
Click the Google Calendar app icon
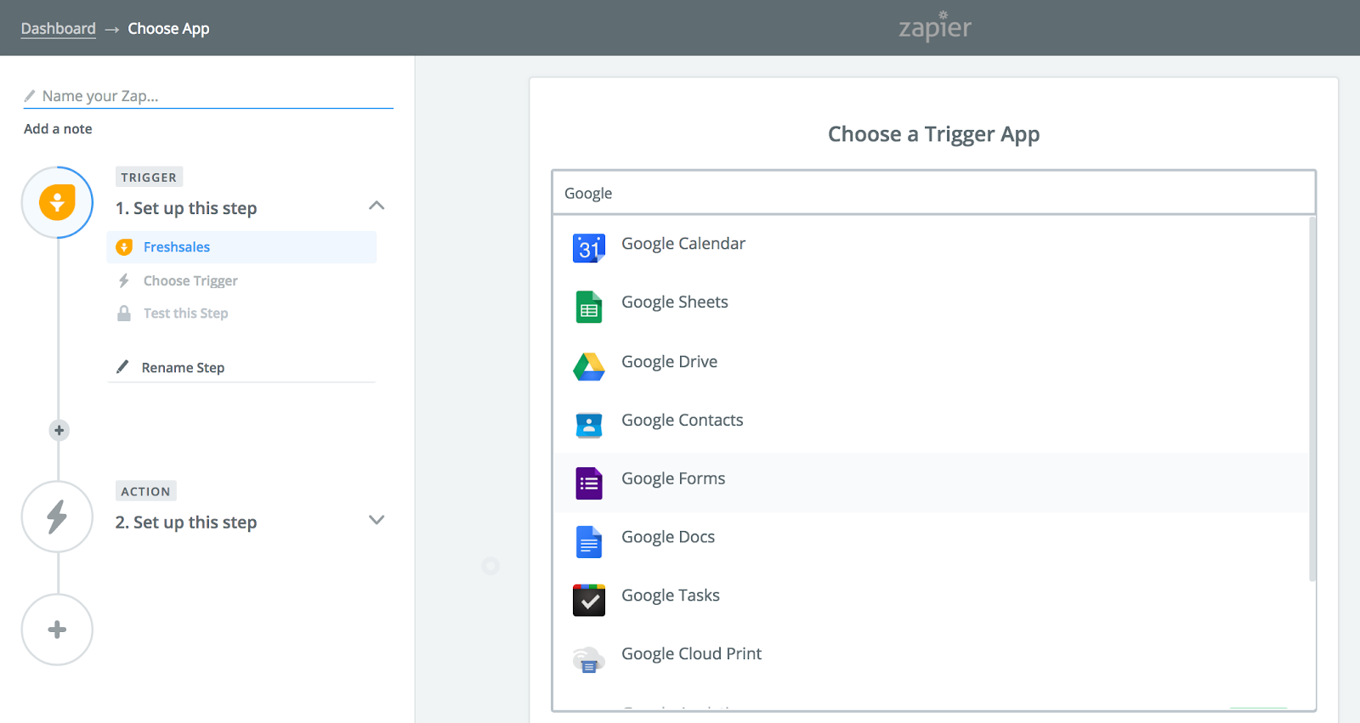(589, 248)
